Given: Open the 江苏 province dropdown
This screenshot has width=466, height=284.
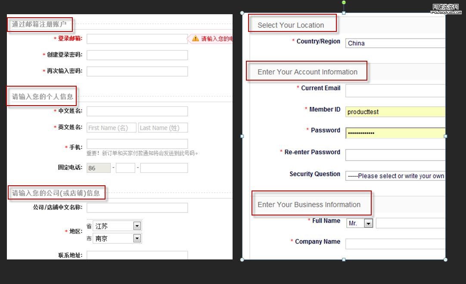Looking at the screenshot, I should click(137, 226).
